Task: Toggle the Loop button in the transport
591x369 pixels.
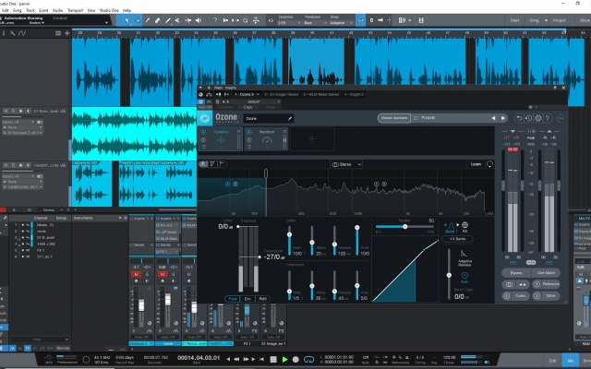Action: (308, 359)
